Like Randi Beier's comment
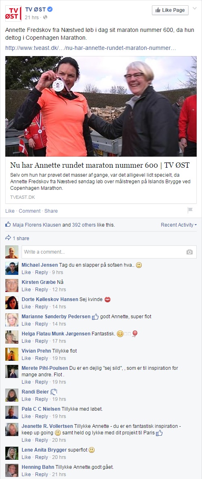Screen dimensions: 202x479 pyautogui.click(x=26, y=399)
